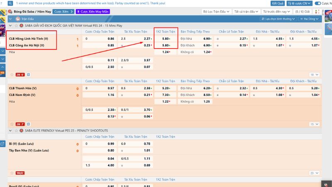This screenshot has height=187, width=332.
Task: Favorite the Hồng Lĩnh Hà Tĩnh match star
Action: (x=11, y=75)
